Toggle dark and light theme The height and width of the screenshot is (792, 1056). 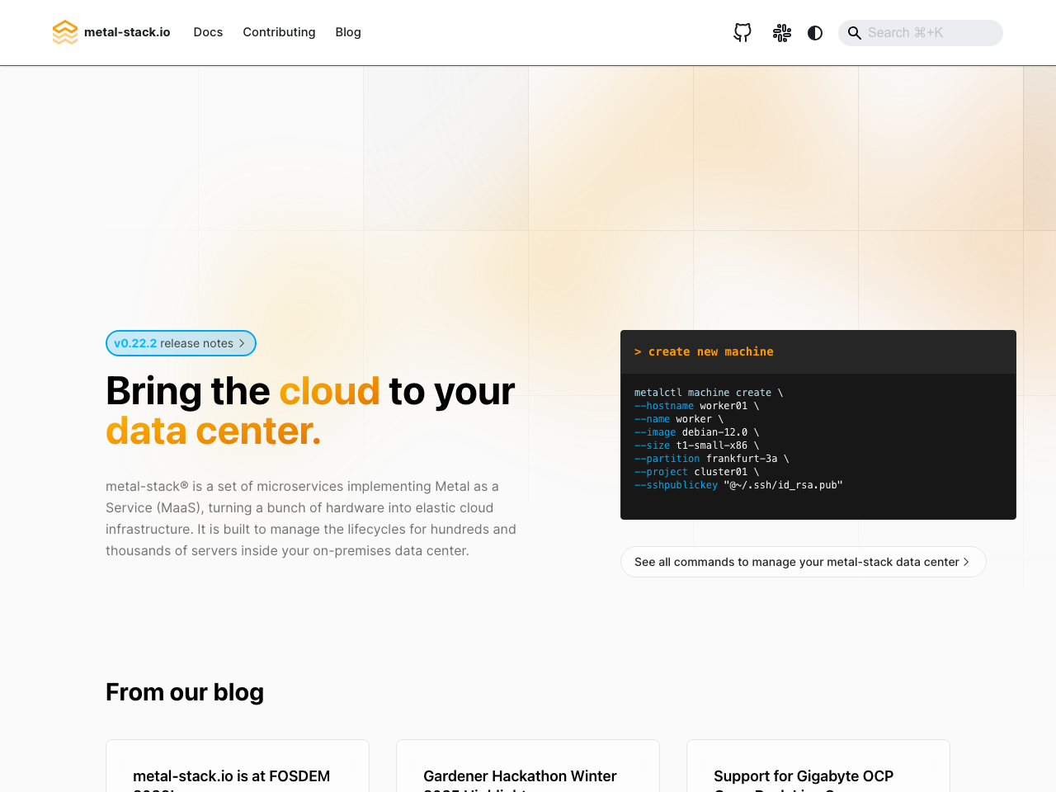tap(815, 32)
